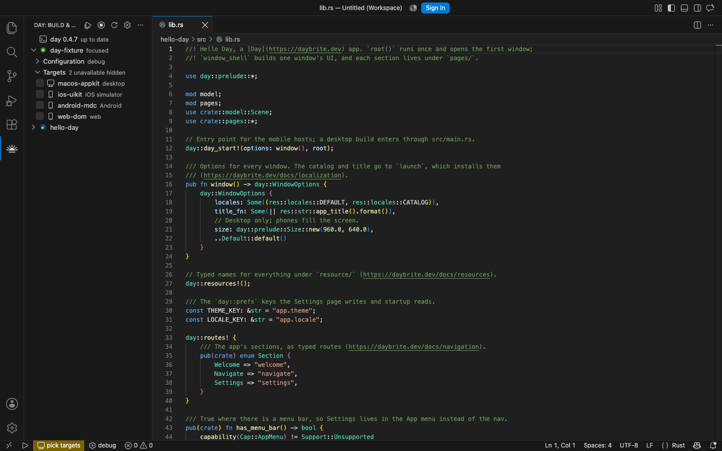Select the lib.rs tab
The width and height of the screenshot is (722, 451).
pos(183,25)
